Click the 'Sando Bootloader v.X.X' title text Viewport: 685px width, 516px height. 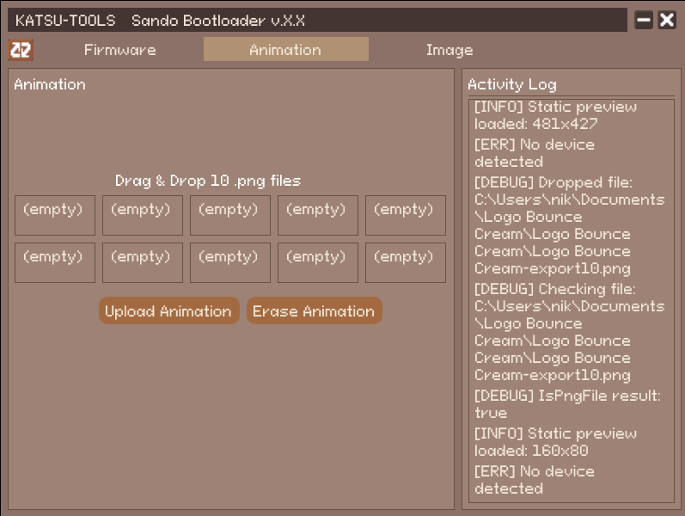coord(218,21)
